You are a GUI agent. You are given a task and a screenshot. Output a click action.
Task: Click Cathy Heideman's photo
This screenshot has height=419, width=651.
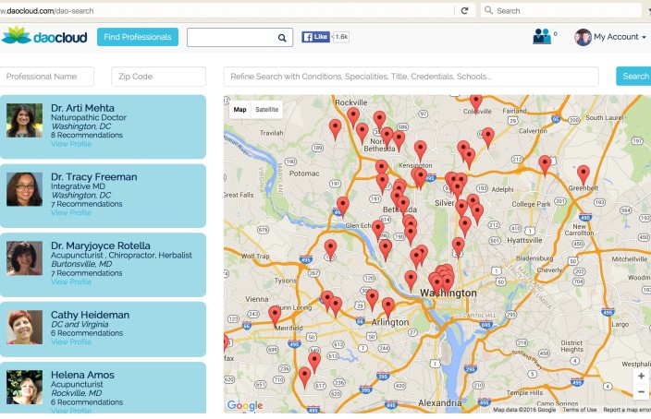pyautogui.click(x=24, y=327)
